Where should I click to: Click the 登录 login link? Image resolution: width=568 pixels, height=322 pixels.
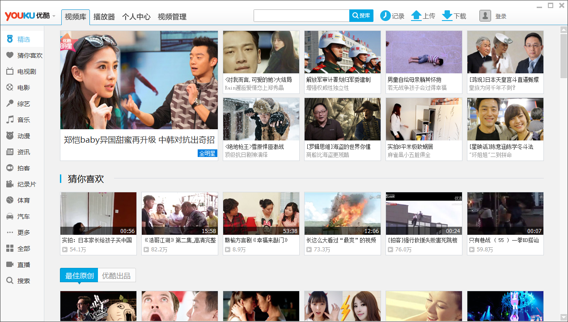(501, 17)
